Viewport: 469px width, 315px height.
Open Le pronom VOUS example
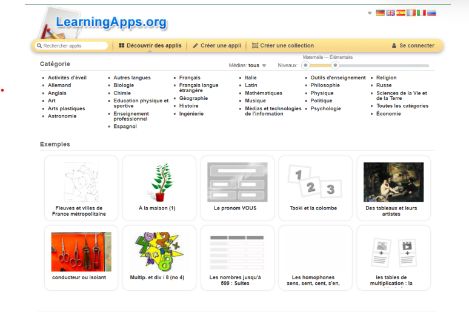[x=237, y=188]
